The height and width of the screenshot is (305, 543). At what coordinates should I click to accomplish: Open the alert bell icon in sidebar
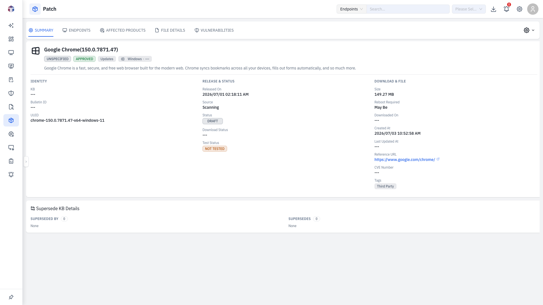(x=11, y=175)
